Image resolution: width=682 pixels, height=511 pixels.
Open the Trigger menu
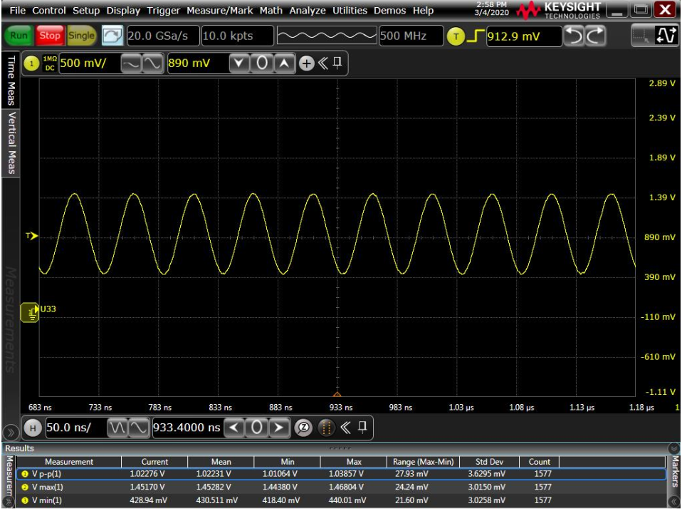[x=163, y=11]
